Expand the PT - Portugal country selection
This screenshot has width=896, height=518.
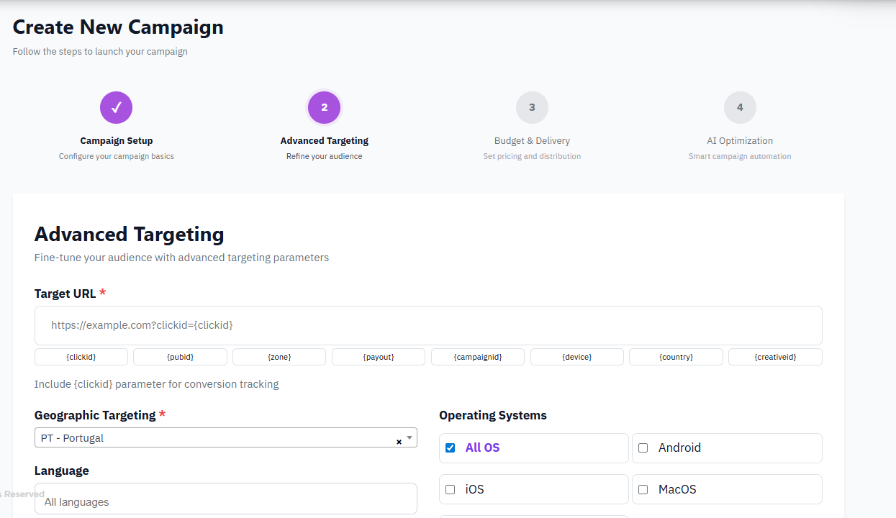tap(216, 437)
